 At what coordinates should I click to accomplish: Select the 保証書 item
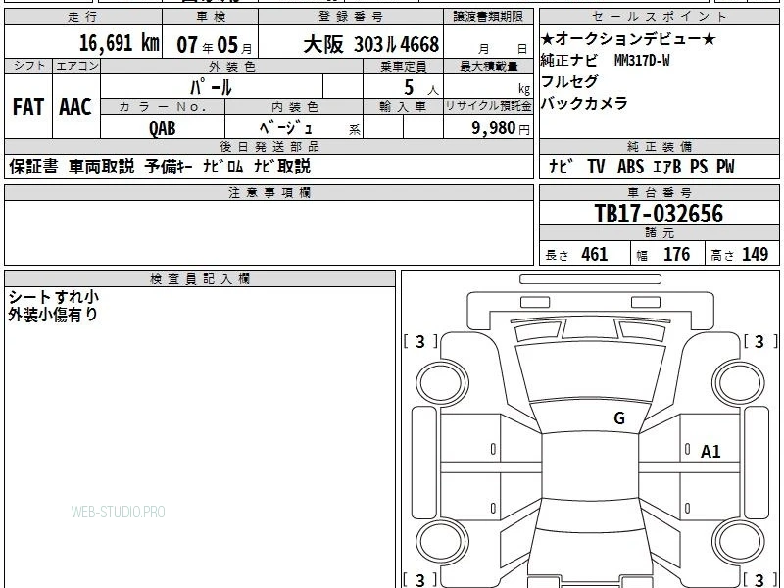(x=33, y=167)
